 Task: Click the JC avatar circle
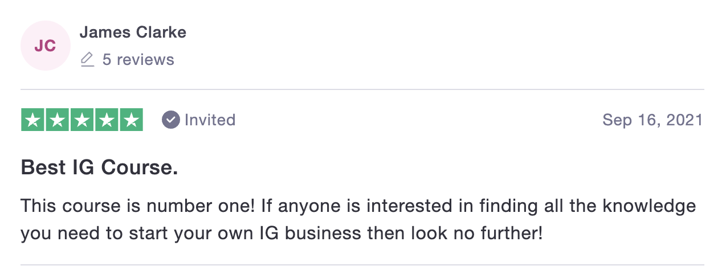[46, 46]
